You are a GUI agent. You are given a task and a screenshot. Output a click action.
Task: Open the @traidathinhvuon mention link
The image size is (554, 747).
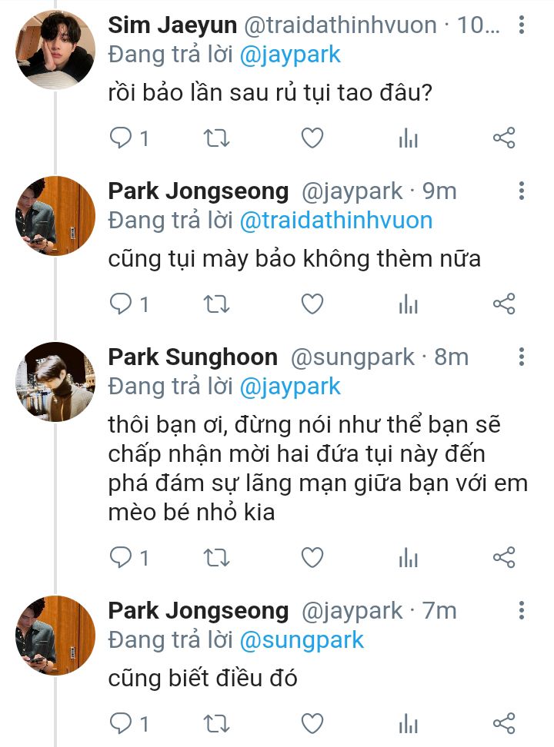pyautogui.click(x=336, y=221)
